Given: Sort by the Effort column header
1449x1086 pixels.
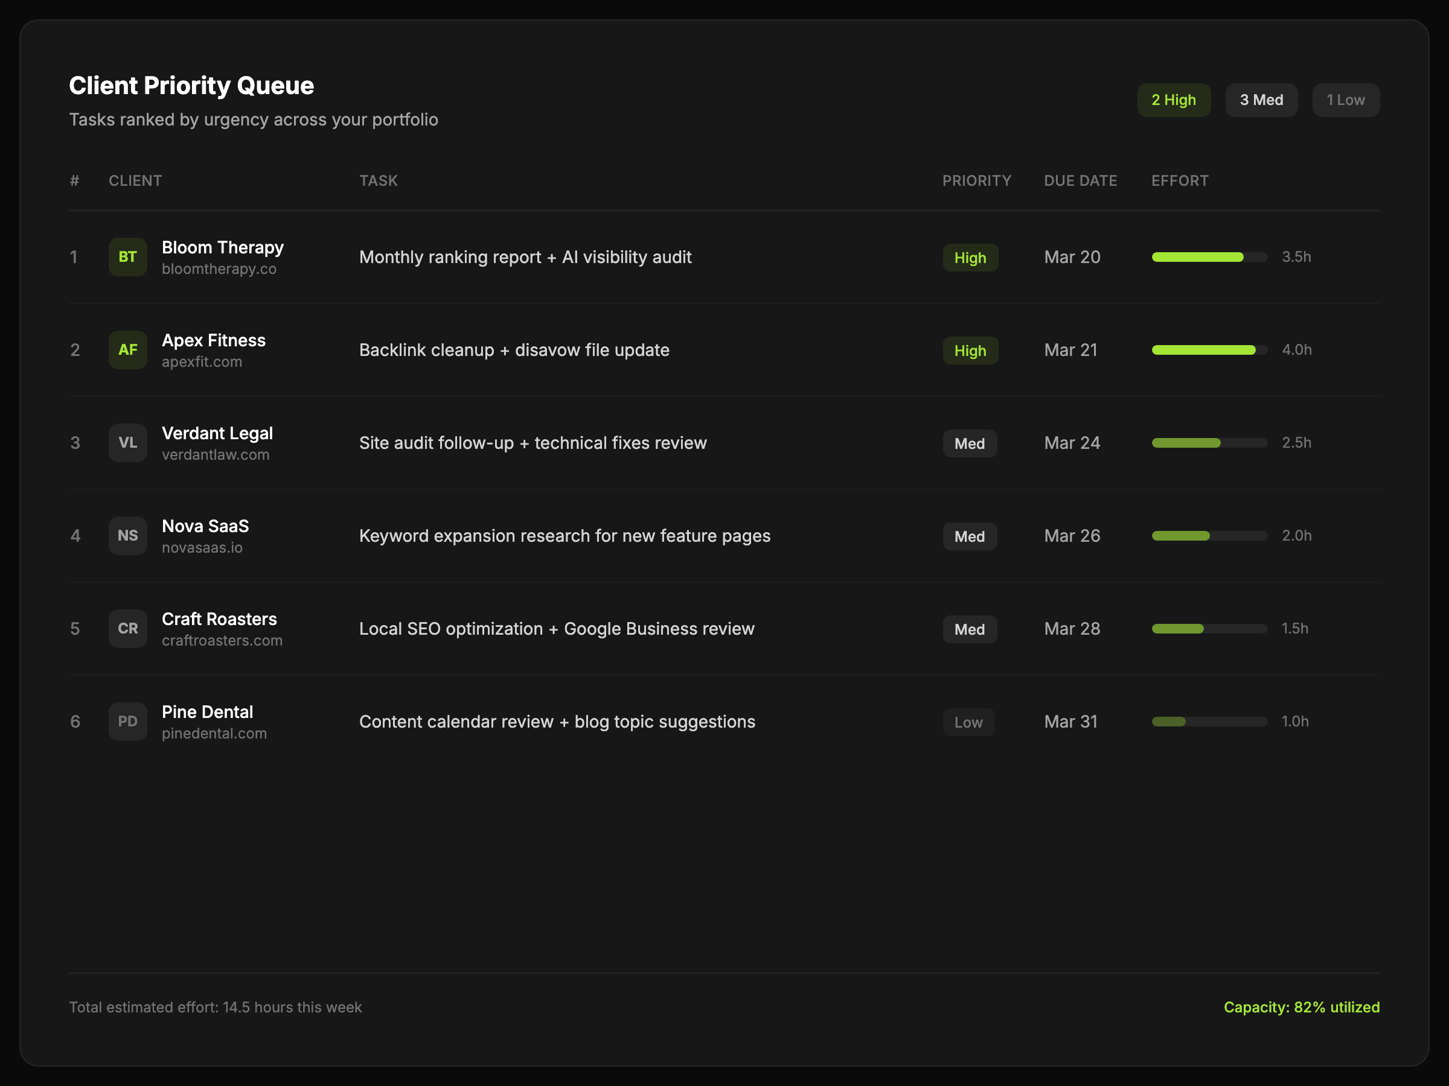Looking at the screenshot, I should click(x=1180, y=180).
